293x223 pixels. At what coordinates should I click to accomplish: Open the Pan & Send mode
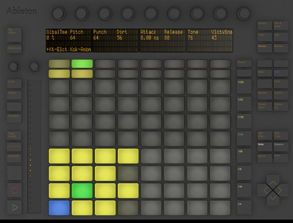tap(281, 25)
